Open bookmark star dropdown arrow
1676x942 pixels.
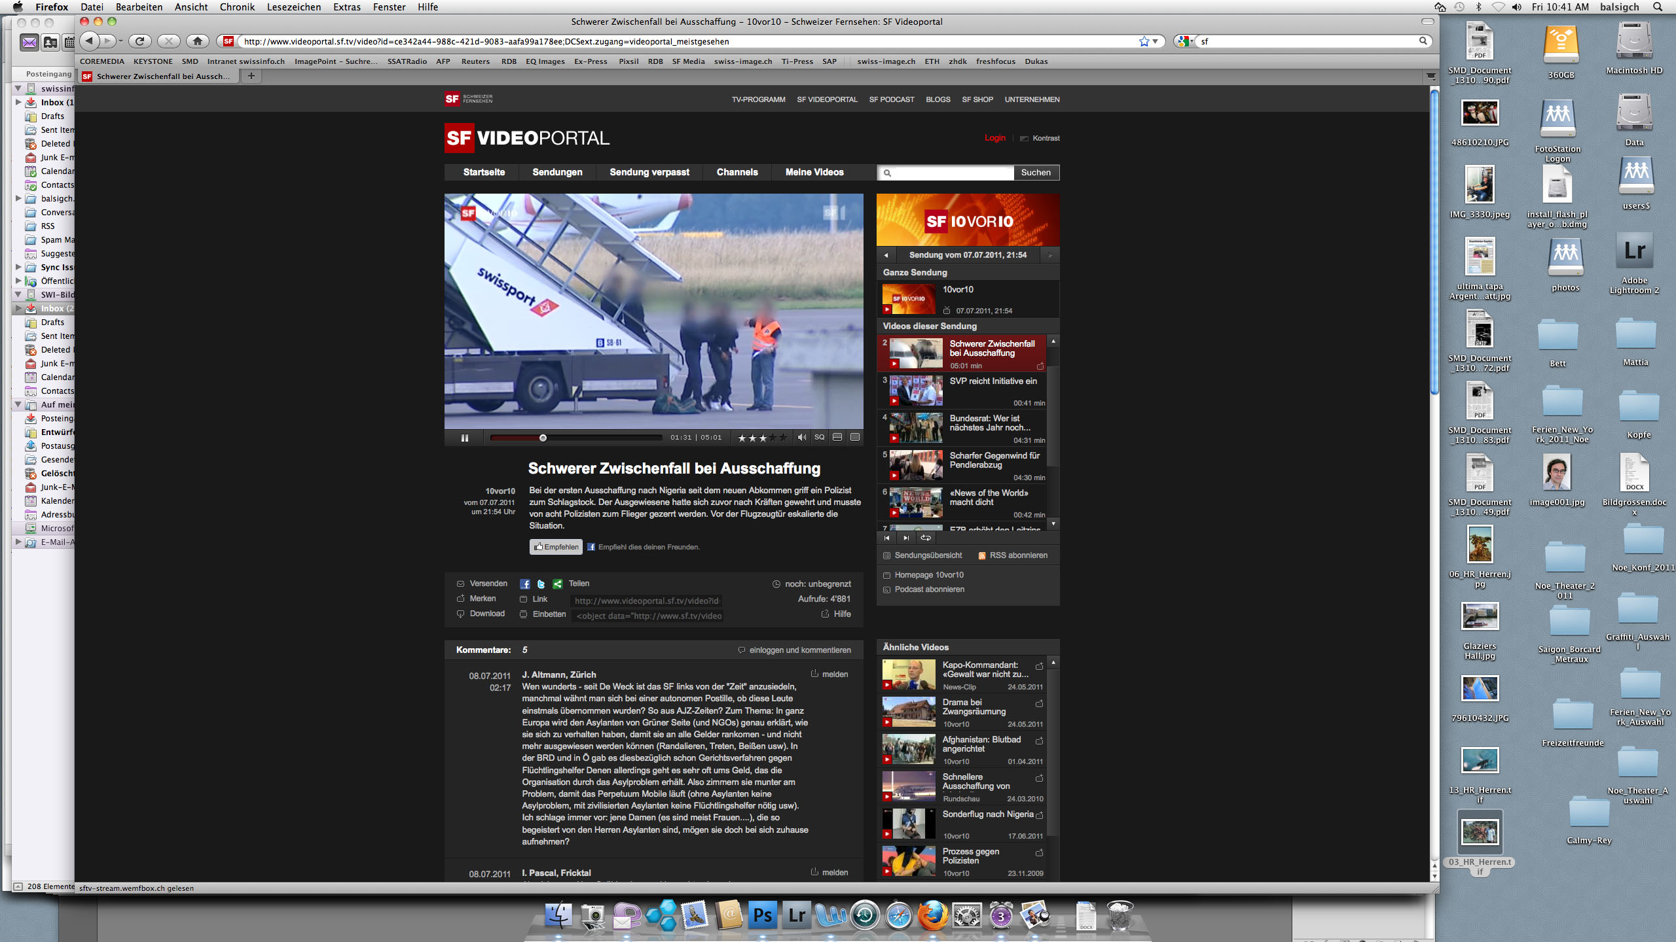click(1156, 41)
